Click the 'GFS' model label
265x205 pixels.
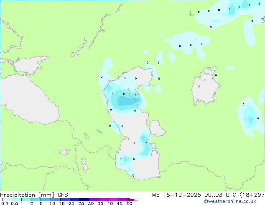[63, 195]
